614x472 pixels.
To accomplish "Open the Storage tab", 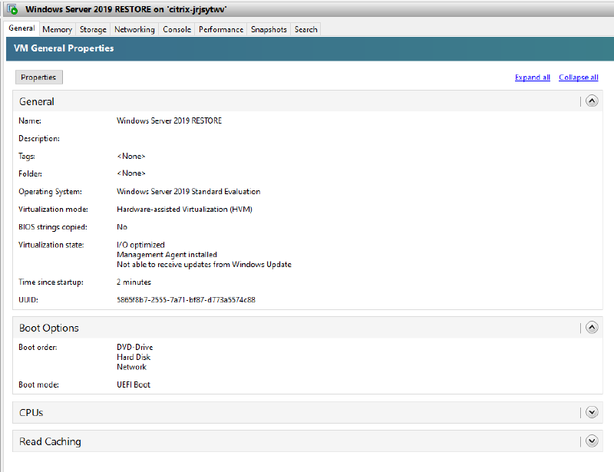I will (x=93, y=29).
